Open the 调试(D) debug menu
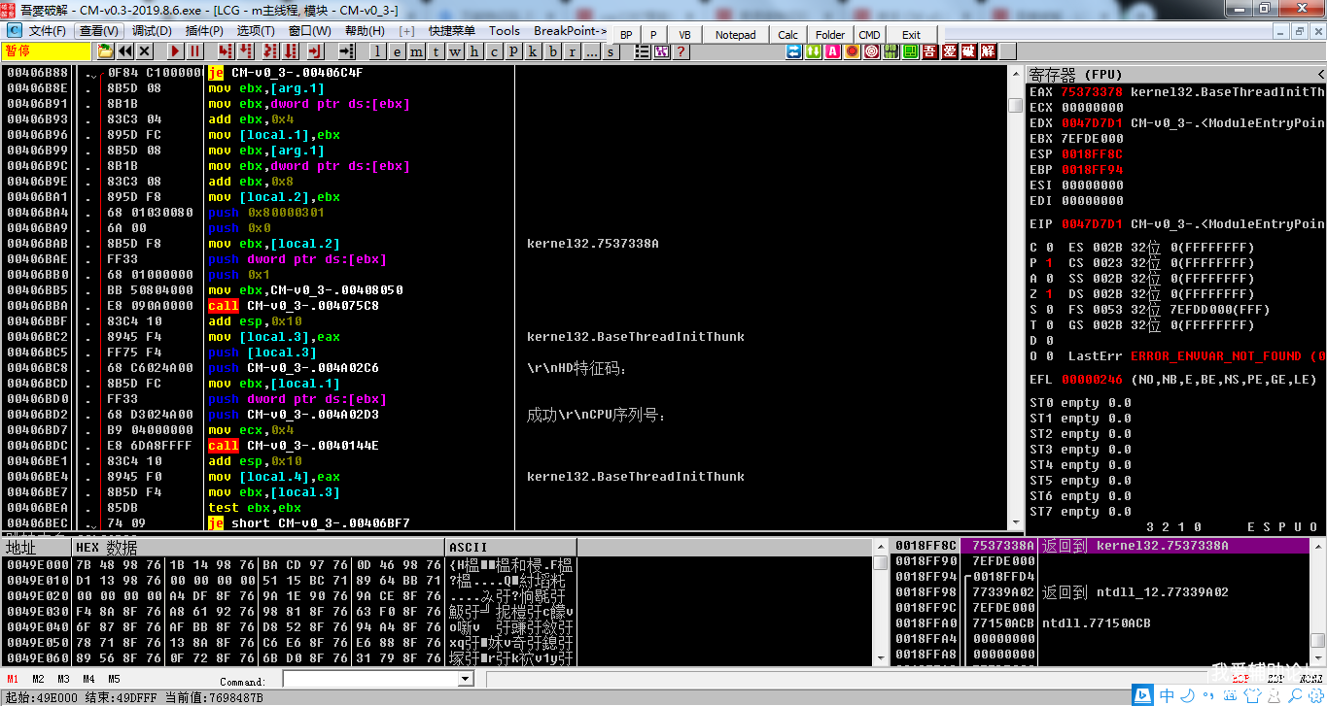Screen dimensions: 1327x706 tap(151, 31)
